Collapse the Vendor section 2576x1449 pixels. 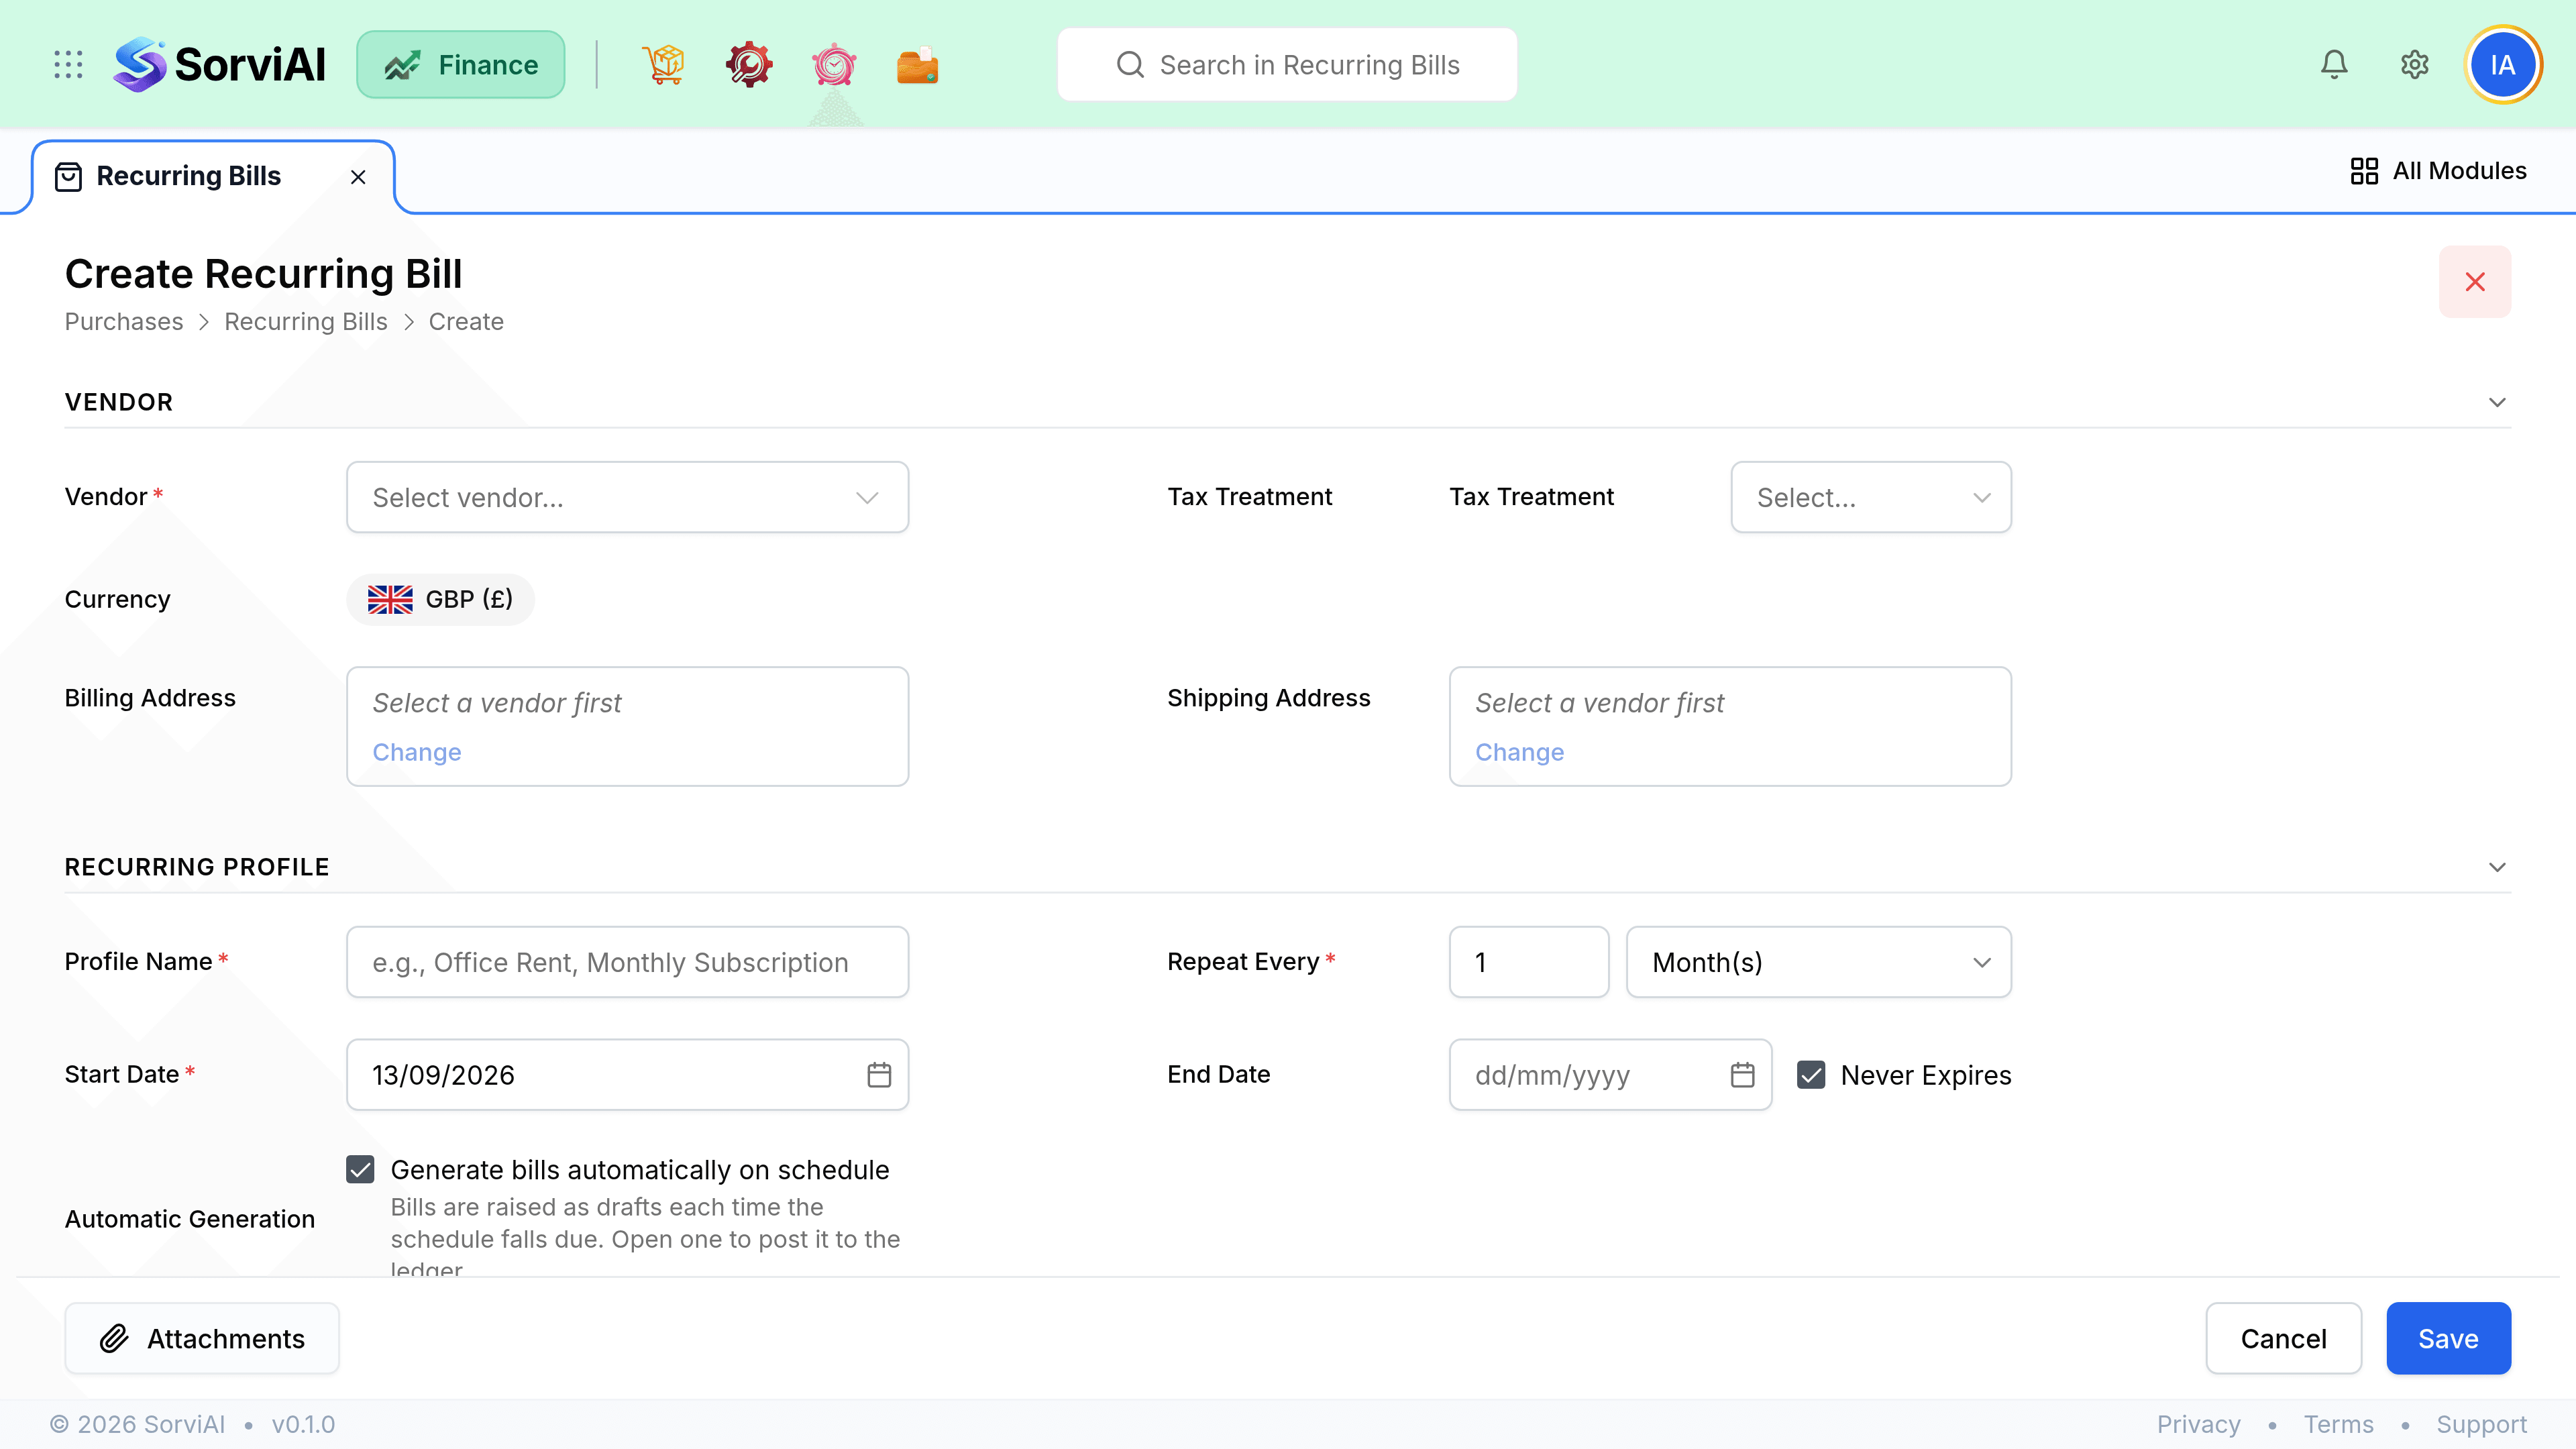2497,402
